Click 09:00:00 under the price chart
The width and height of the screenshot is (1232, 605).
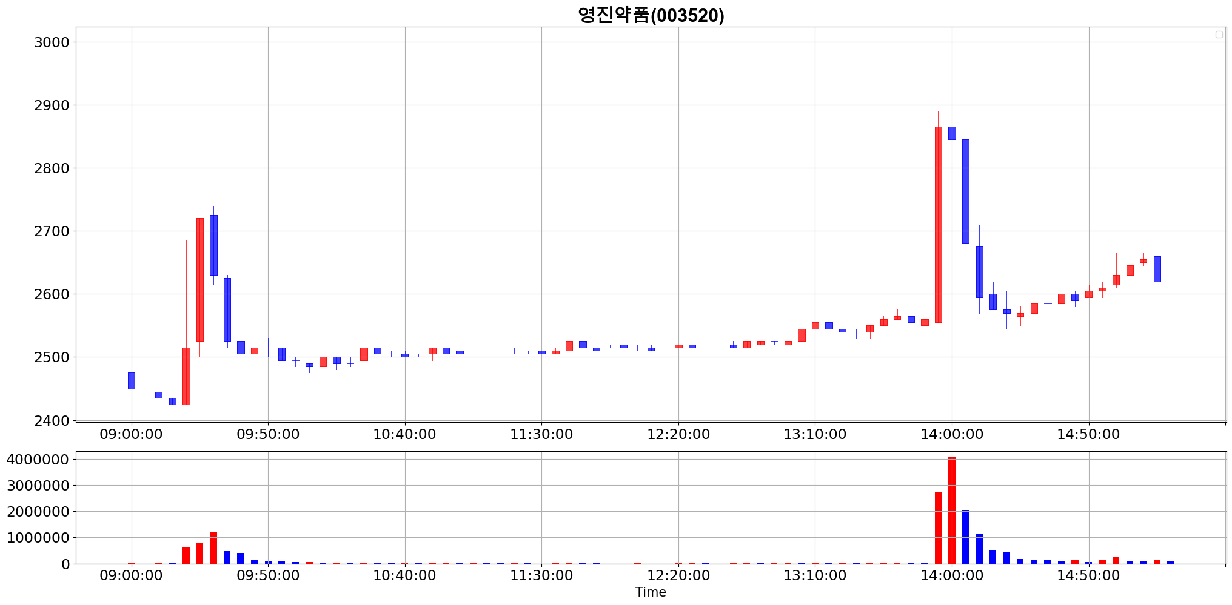tap(131, 434)
